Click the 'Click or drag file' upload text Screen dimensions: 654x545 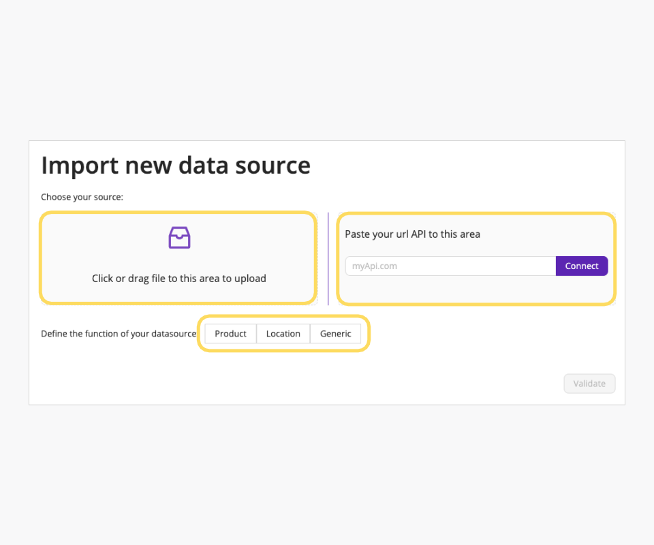(178, 279)
